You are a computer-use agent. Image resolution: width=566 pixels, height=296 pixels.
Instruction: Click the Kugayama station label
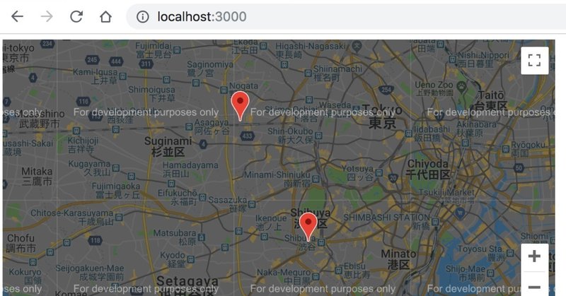click(90, 167)
